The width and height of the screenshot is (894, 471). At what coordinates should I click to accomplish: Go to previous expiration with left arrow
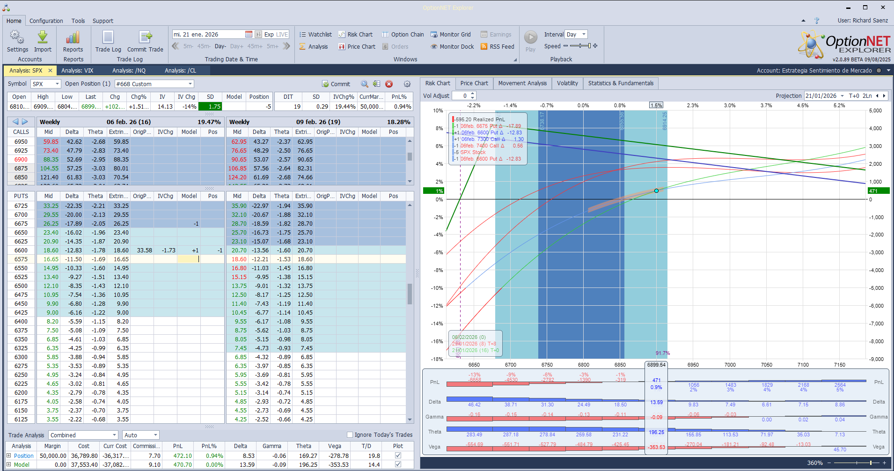(15, 122)
